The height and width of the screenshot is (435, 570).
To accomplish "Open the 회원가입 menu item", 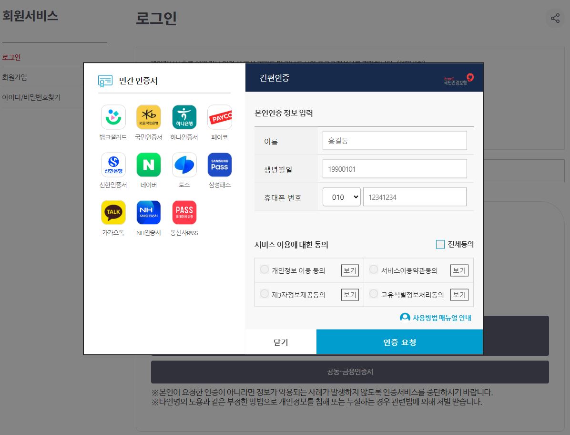I will [15, 76].
